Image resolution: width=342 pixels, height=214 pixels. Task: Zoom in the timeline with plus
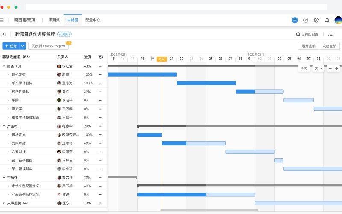(x=336, y=68)
